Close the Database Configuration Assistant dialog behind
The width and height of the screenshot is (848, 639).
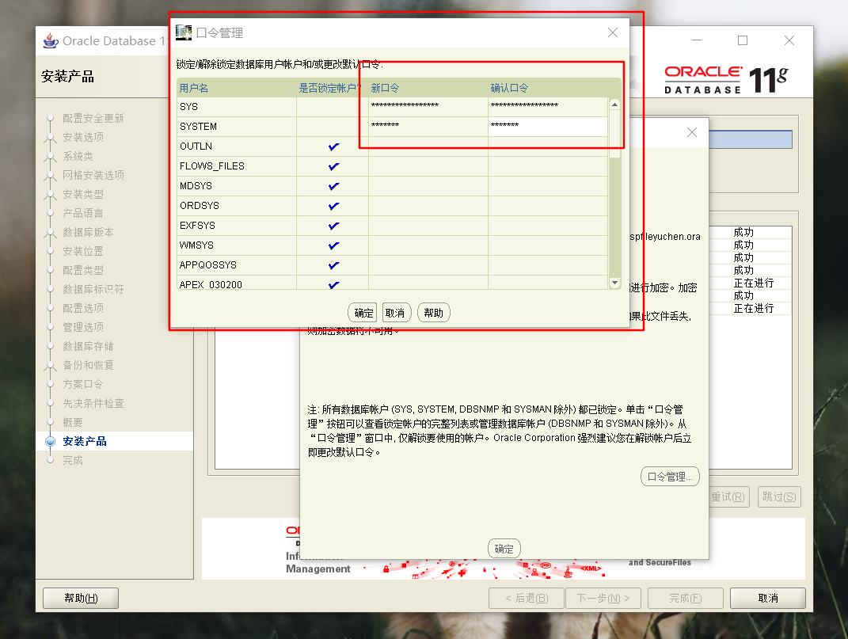[x=692, y=132]
